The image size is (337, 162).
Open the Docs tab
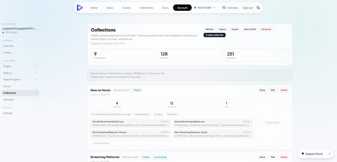click(165, 8)
